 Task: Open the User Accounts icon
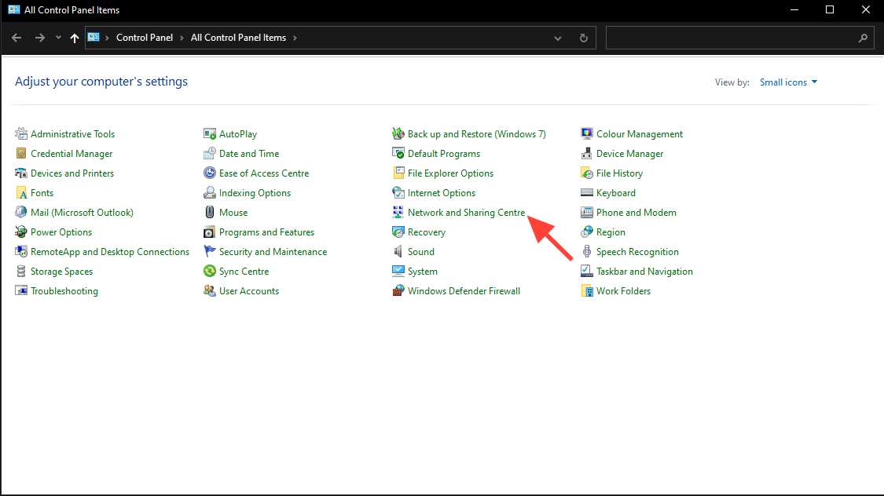[210, 291]
